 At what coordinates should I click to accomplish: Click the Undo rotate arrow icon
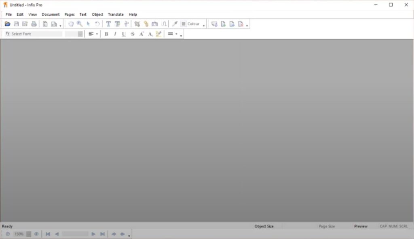97,24
